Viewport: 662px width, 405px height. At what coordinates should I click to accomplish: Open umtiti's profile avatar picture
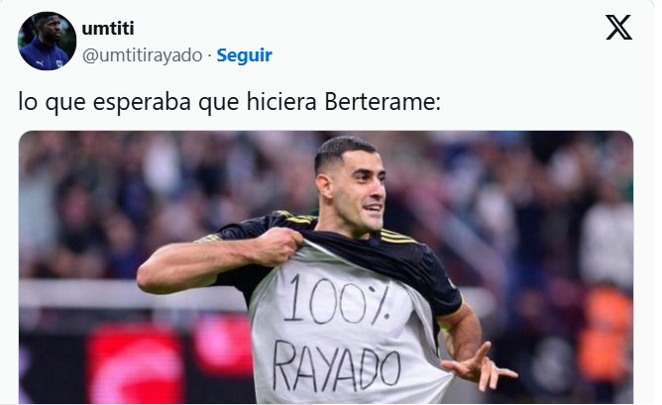tap(47, 41)
